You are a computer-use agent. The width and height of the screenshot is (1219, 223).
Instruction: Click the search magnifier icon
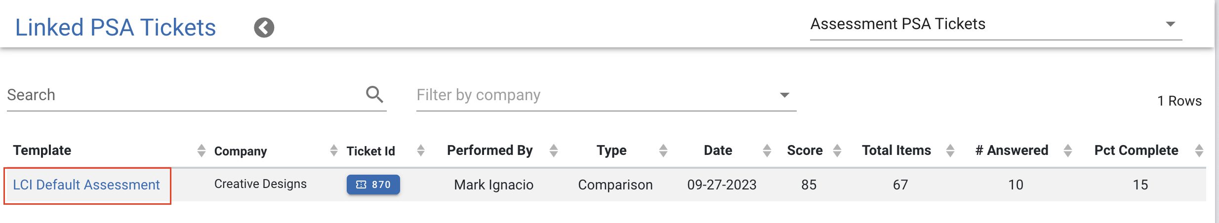pyautogui.click(x=374, y=94)
